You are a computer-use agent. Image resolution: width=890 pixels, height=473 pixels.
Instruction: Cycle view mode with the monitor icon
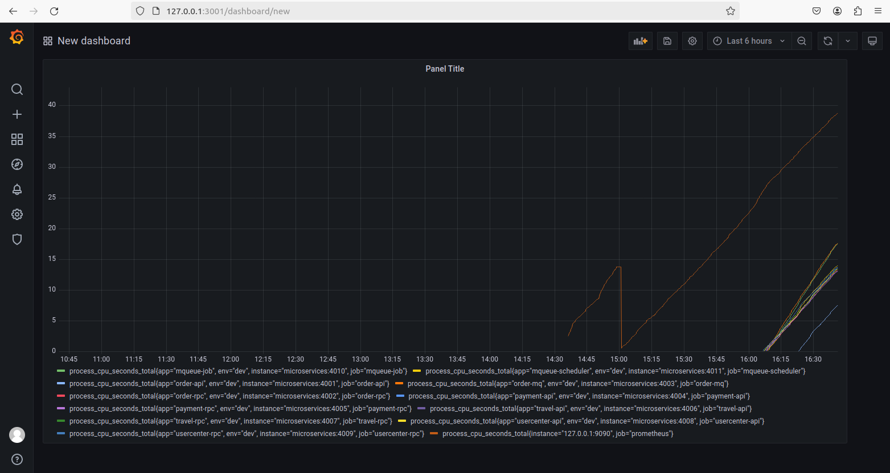(872, 41)
